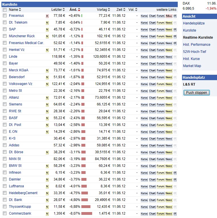
Task: Click the L&S RT Handelsplatz label
Action: click(x=189, y=84)
